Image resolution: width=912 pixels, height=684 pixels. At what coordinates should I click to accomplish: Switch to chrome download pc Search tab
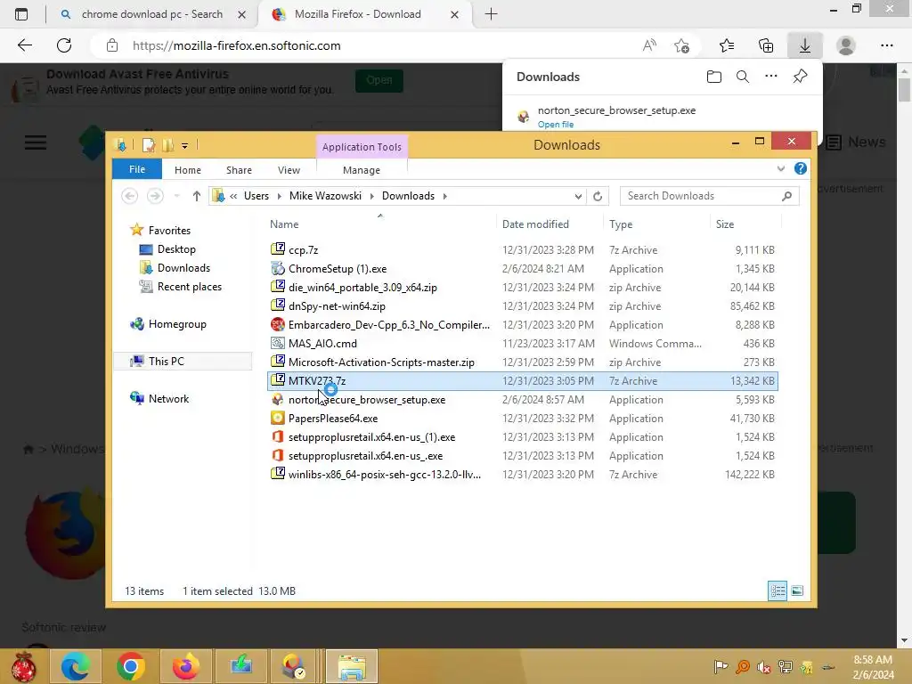pos(152,14)
